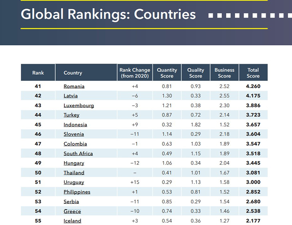Select the Rank Change column header
Image resolution: width=292 pixels, height=225 pixels.
(134, 73)
